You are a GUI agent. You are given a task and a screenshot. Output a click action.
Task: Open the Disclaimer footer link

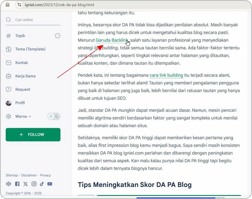(x=29, y=175)
